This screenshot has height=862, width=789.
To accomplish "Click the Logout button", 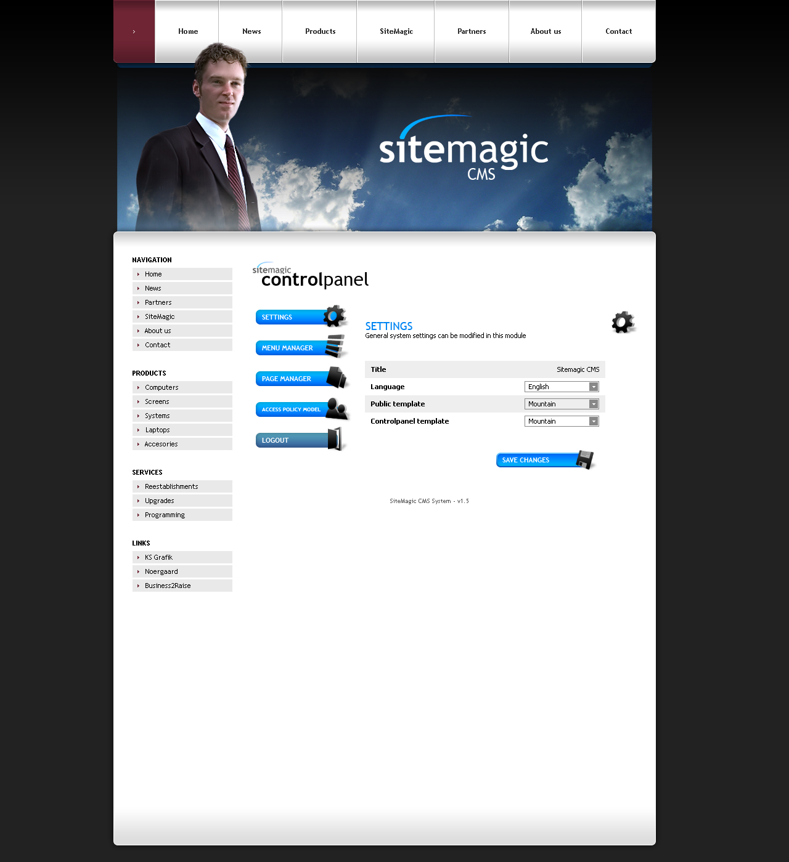I will (301, 440).
